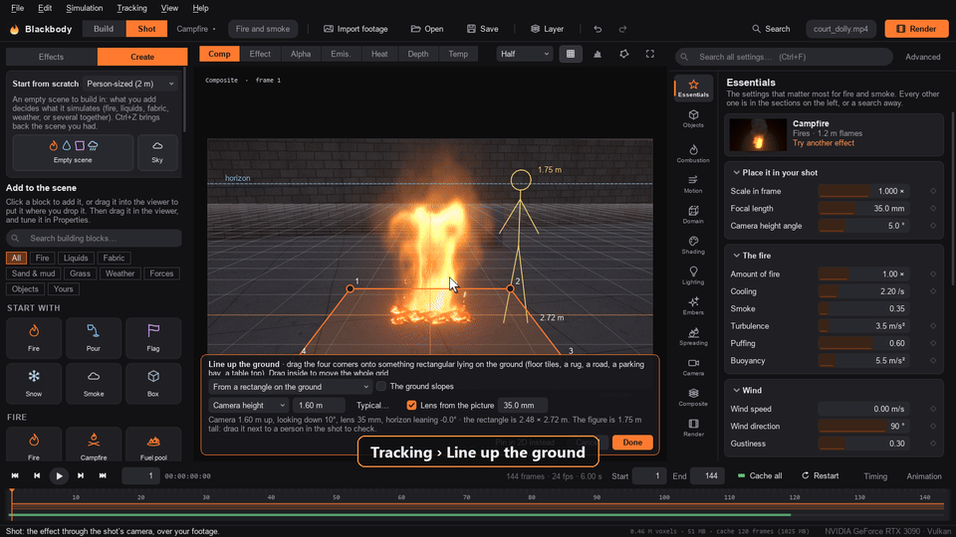This screenshot has height=537, width=956.
Task: Jump to the last frame
Action: coord(103,476)
